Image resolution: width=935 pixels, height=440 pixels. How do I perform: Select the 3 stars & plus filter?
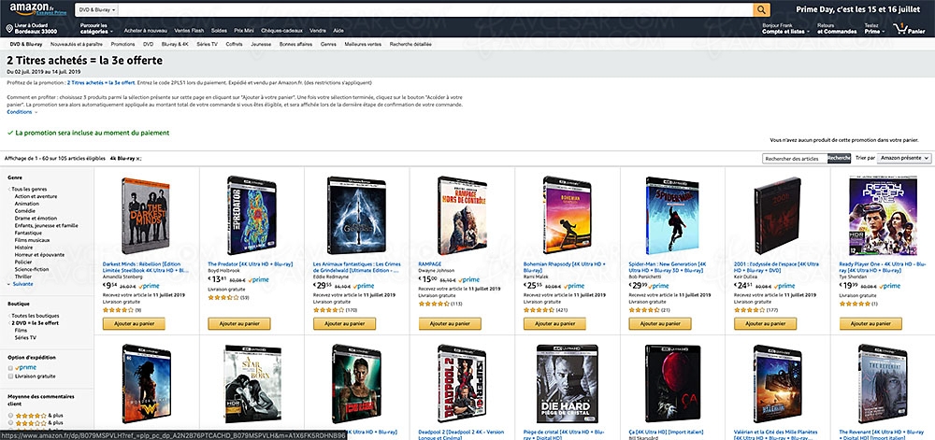click(38, 423)
